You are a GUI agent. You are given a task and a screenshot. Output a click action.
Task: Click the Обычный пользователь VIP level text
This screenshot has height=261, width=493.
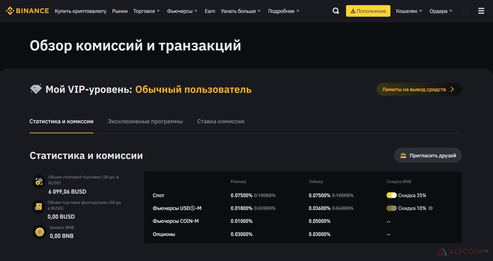coord(193,89)
